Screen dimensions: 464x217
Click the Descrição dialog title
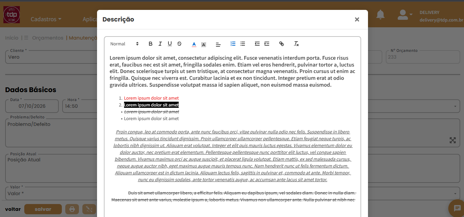pyautogui.click(x=118, y=19)
